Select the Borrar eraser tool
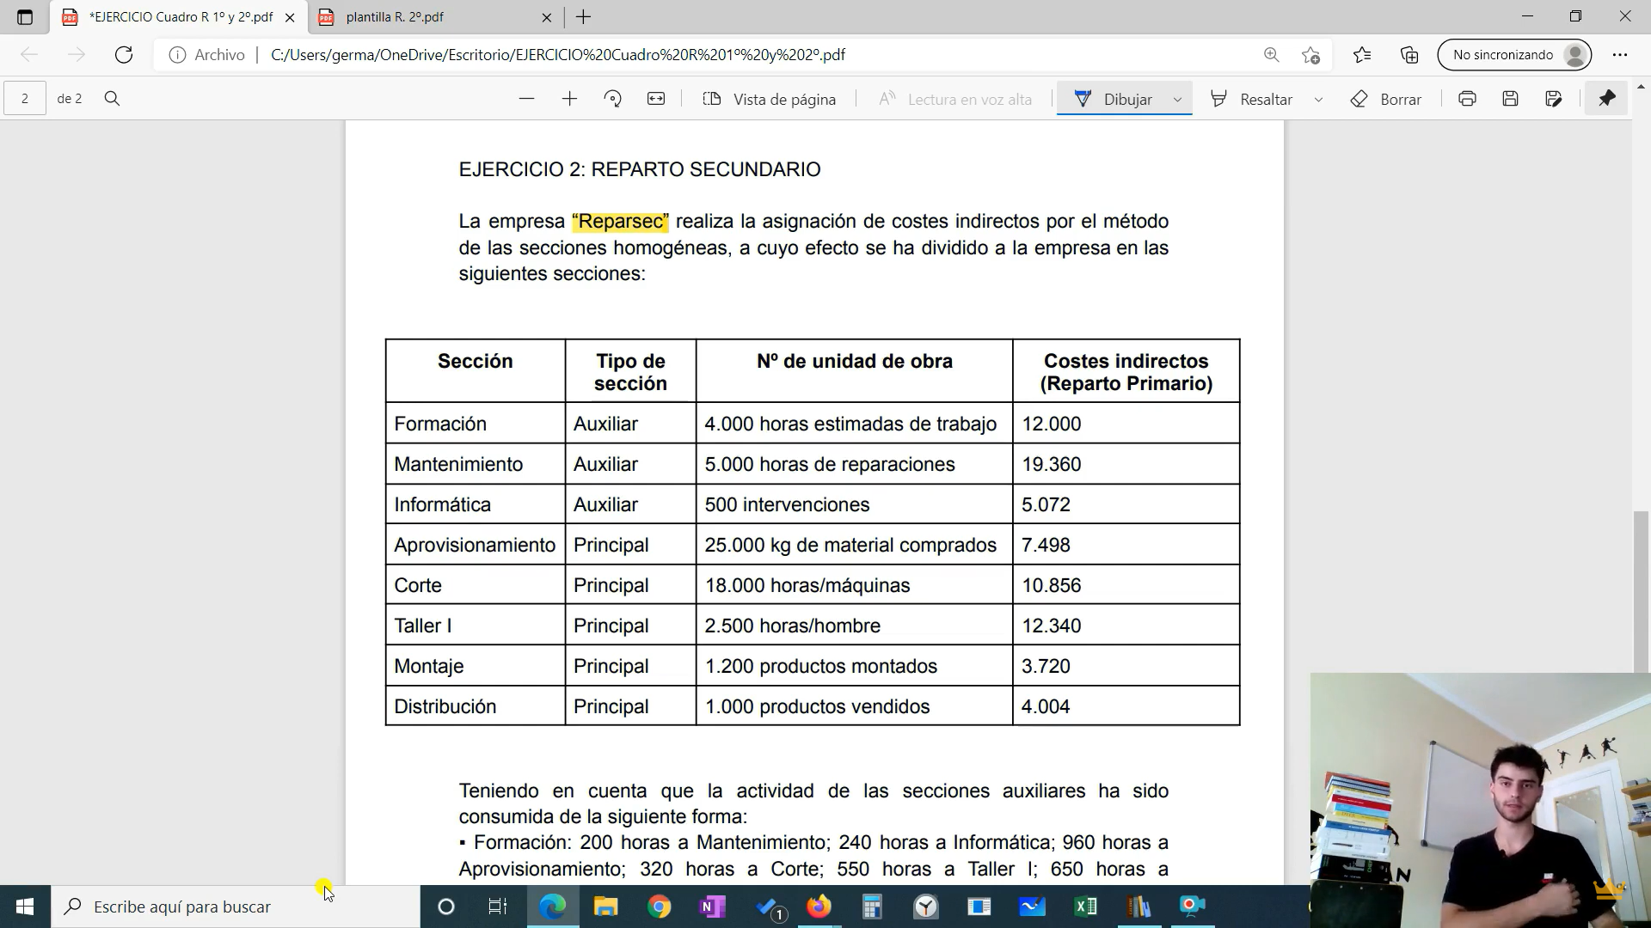This screenshot has width=1651, height=928. [1385, 99]
